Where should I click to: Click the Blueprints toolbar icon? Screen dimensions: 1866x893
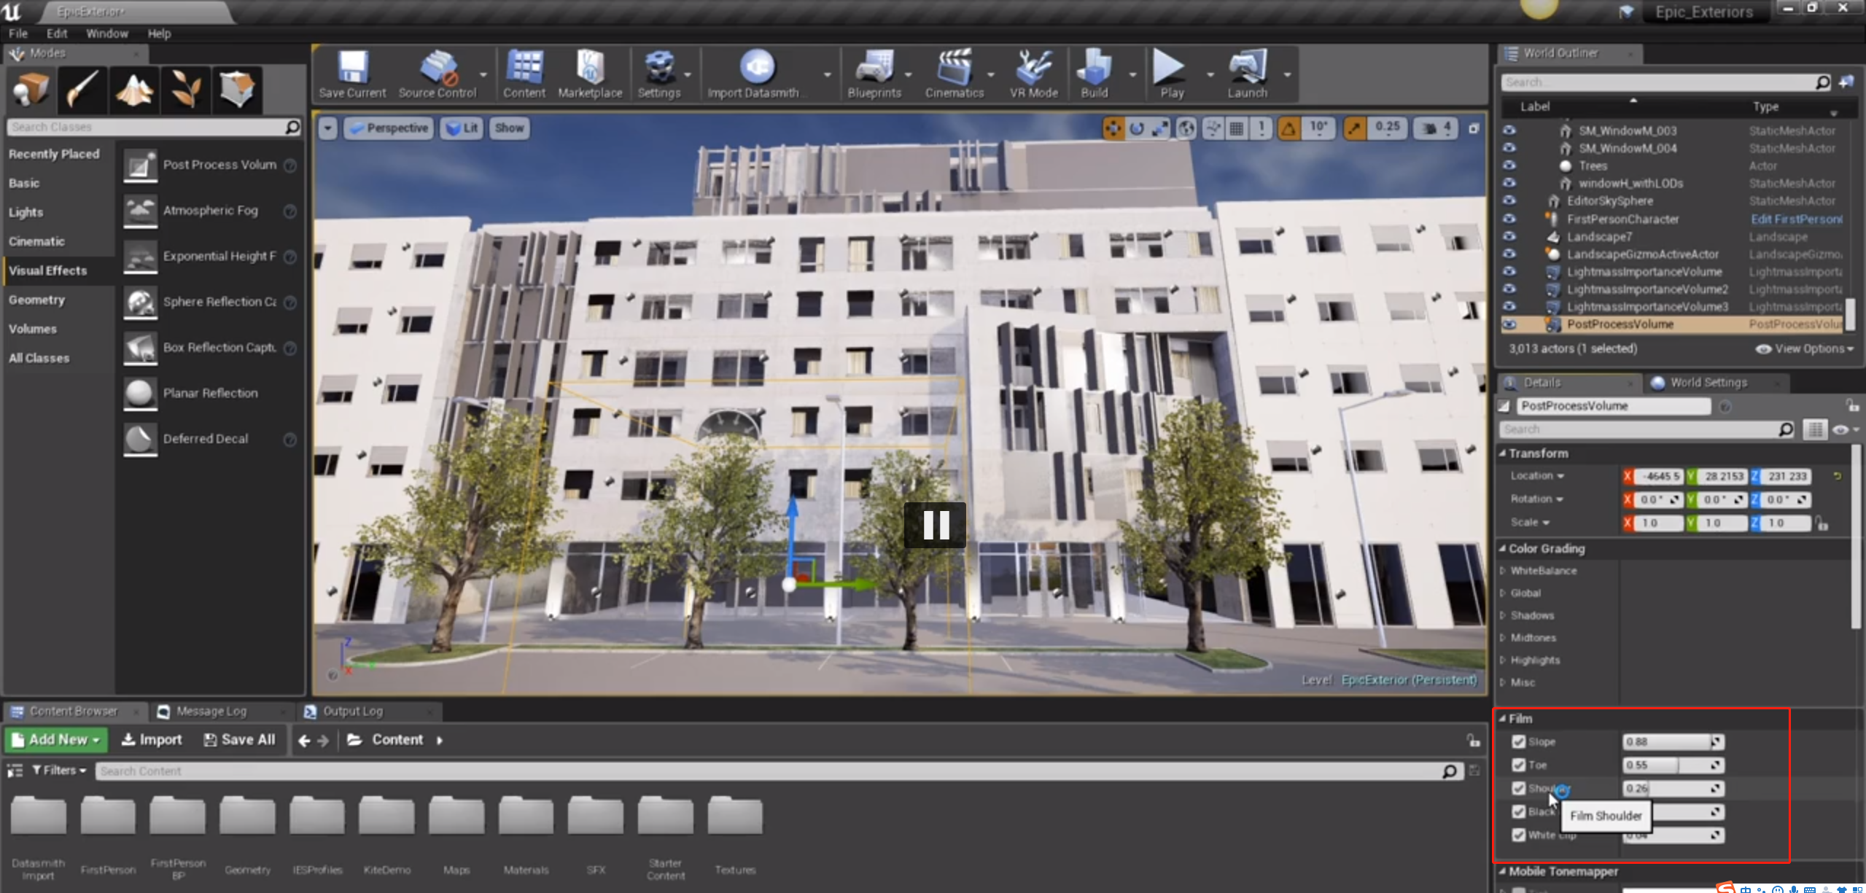coord(874,74)
